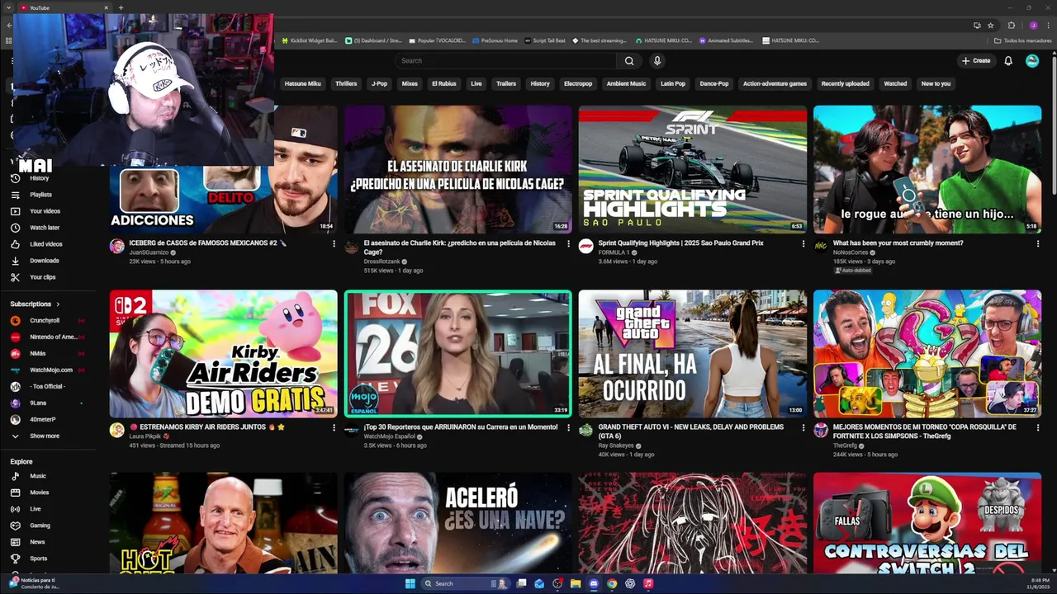Open the account avatar menu
Screen dimensions: 1057x594
(x=1032, y=60)
